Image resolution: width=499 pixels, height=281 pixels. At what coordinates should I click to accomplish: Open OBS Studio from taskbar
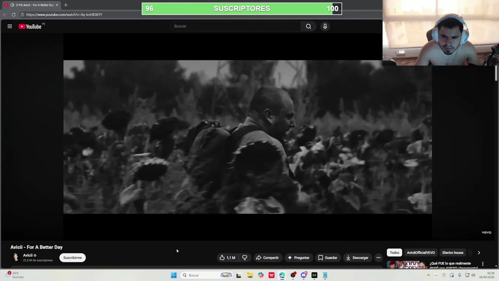[293, 275]
